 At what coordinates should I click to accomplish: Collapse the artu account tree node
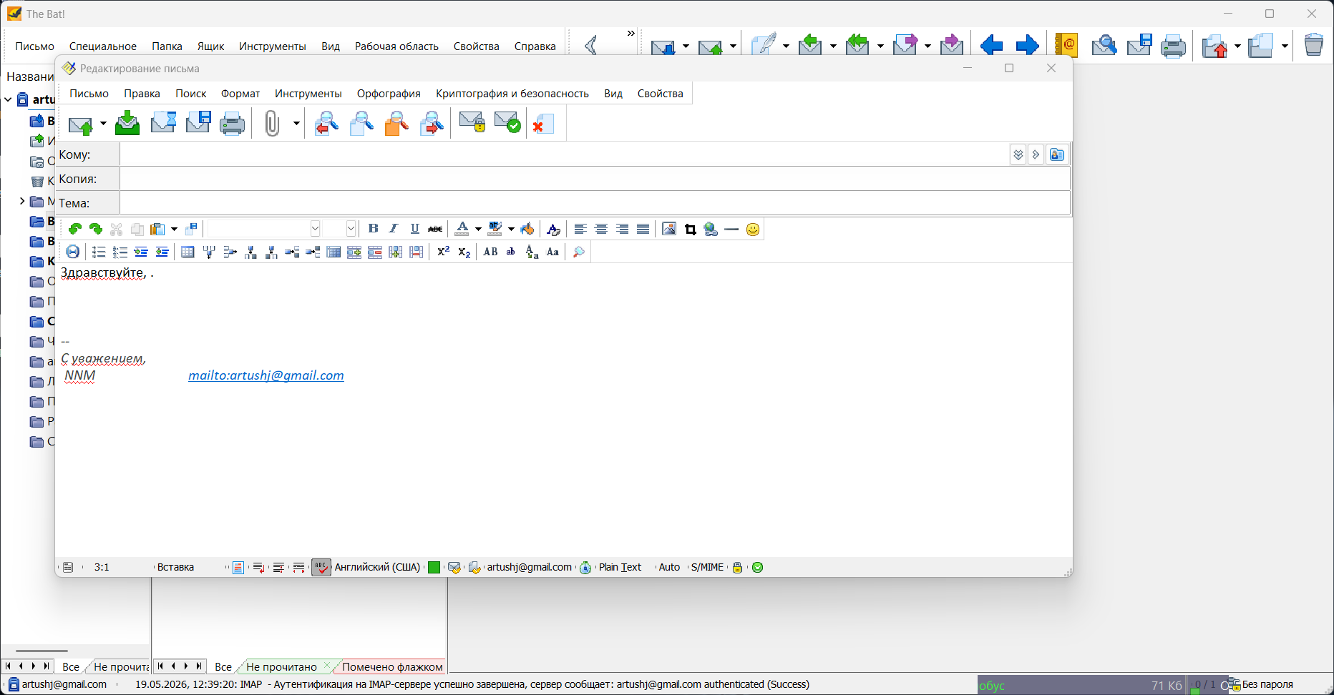(8, 99)
